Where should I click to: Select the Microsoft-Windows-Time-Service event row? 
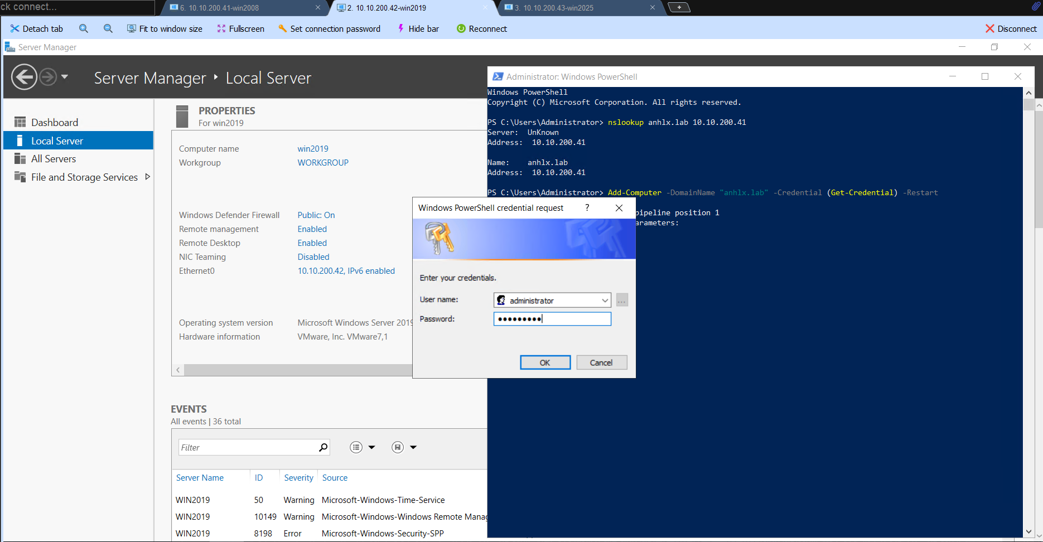[330, 500]
